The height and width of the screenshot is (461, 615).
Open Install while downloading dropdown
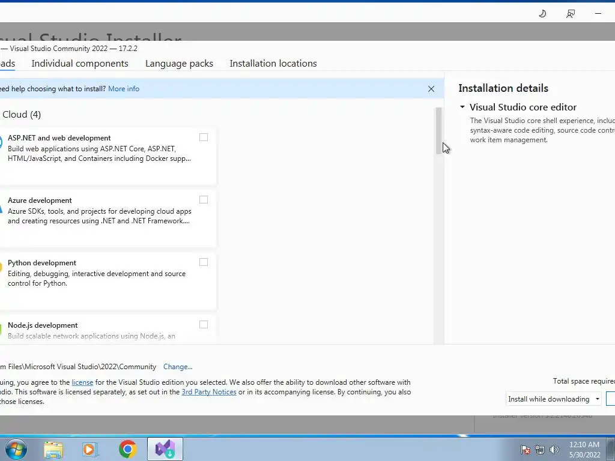pyautogui.click(x=553, y=399)
